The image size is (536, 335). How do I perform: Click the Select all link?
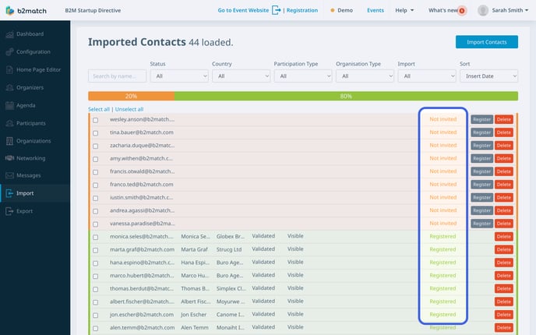99,109
